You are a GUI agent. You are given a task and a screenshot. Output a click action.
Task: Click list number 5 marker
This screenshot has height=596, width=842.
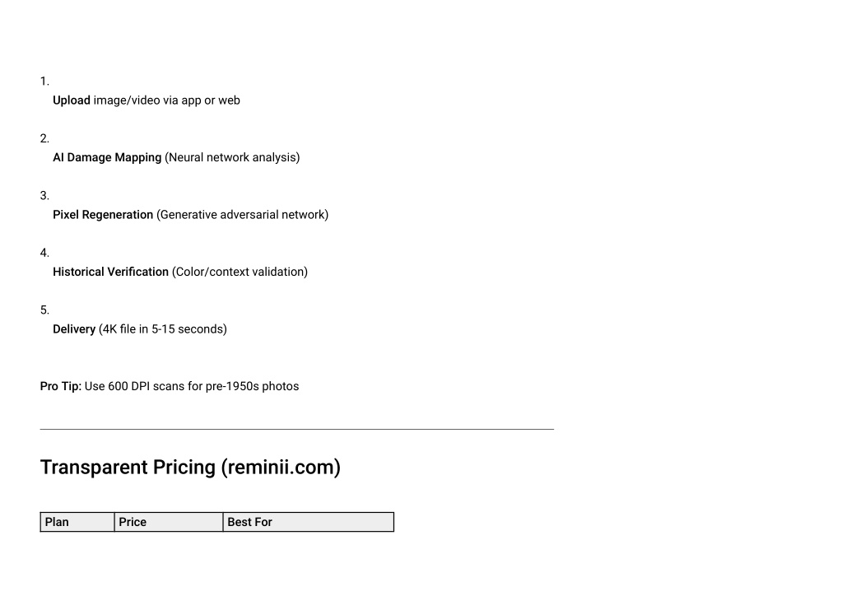[44, 310]
